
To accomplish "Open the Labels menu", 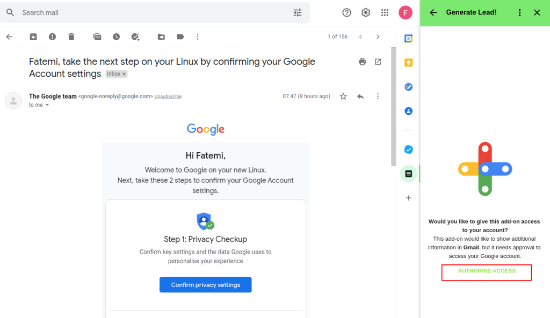I will 180,36.
